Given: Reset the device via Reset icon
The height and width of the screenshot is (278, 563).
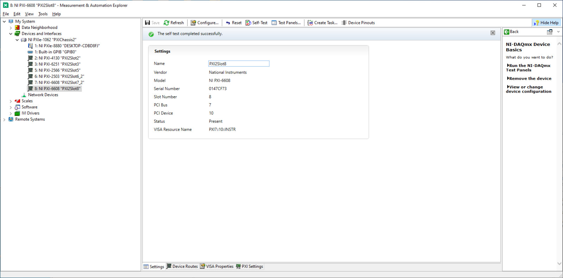Looking at the screenshot, I should point(228,23).
